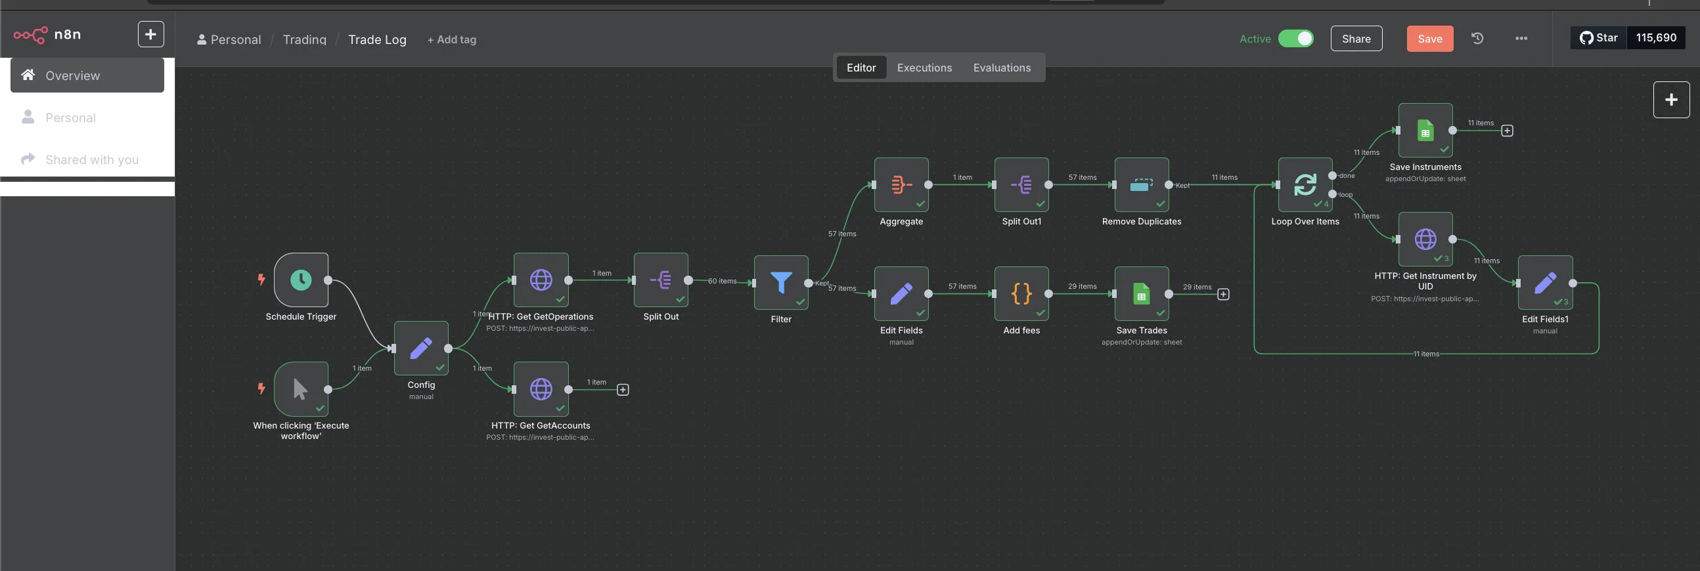1700x571 pixels.
Task: Click the '60 items' connection label
Action: [x=722, y=281]
